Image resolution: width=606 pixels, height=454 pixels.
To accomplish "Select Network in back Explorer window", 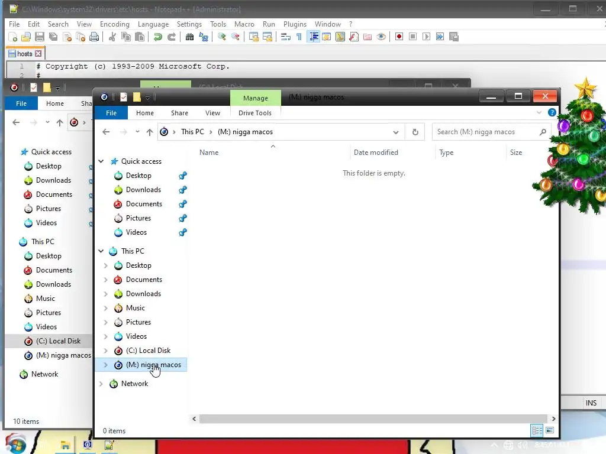I will pos(44,374).
